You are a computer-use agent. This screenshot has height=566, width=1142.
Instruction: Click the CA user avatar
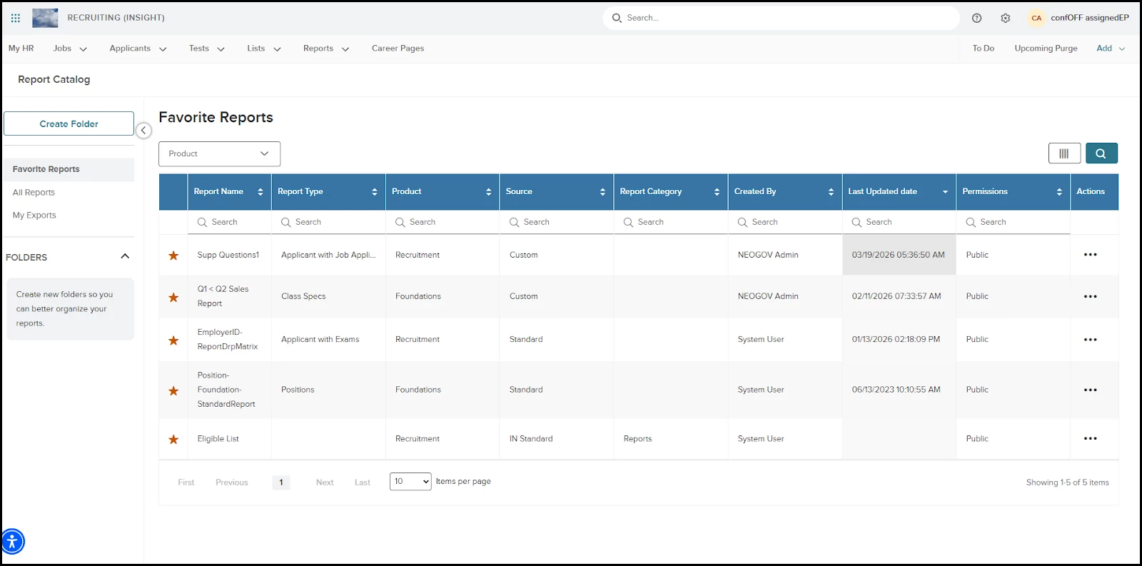[x=1036, y=18]
